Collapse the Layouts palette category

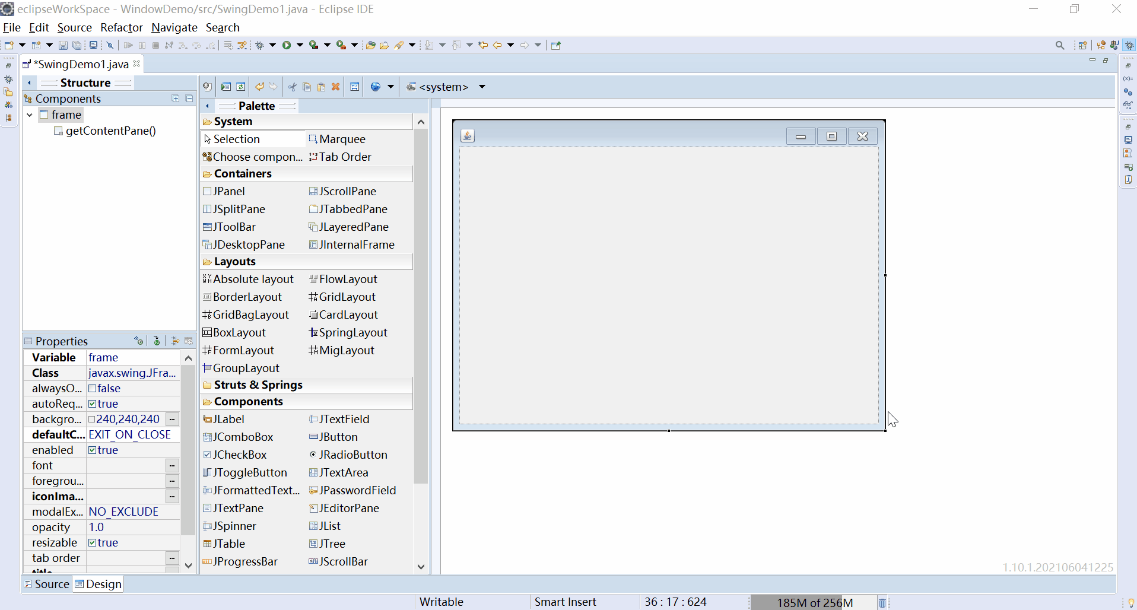[x=306, y=262]
